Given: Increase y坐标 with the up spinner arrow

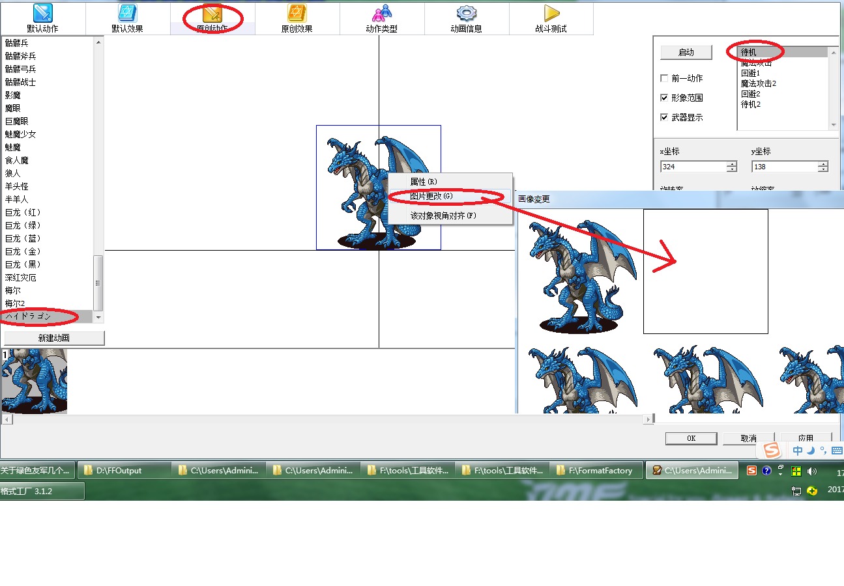Looking at the screenshot, I should coord(823,164).
